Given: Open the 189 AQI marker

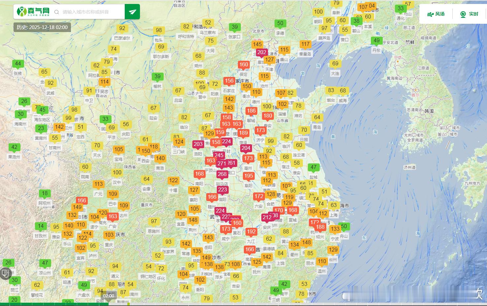Looking at the screenshot, I should coord(243,133).
